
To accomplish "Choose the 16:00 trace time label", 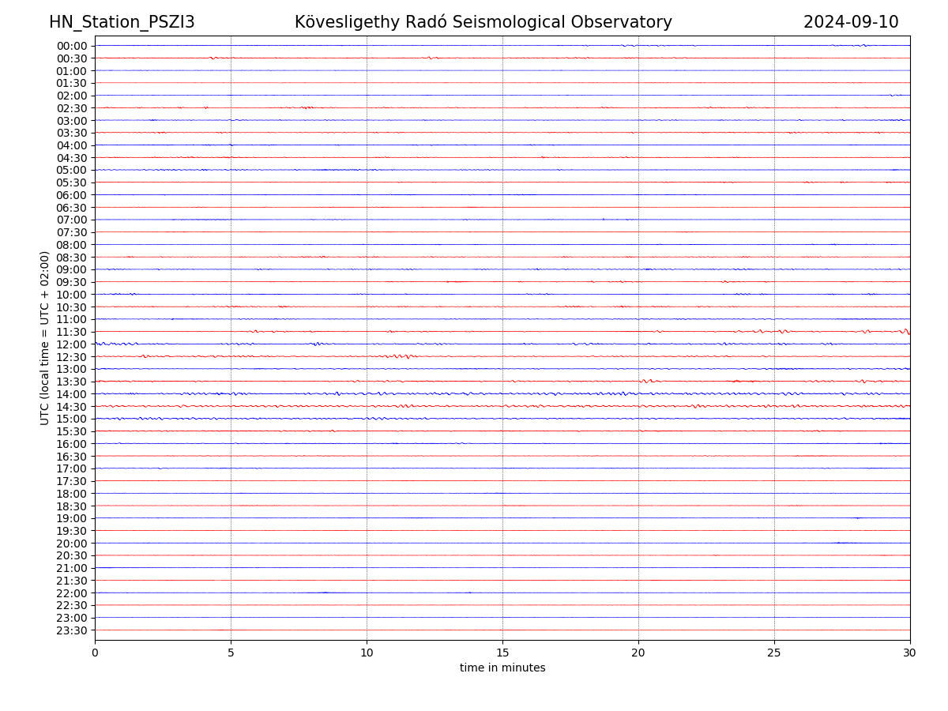I will coord(72,444).
